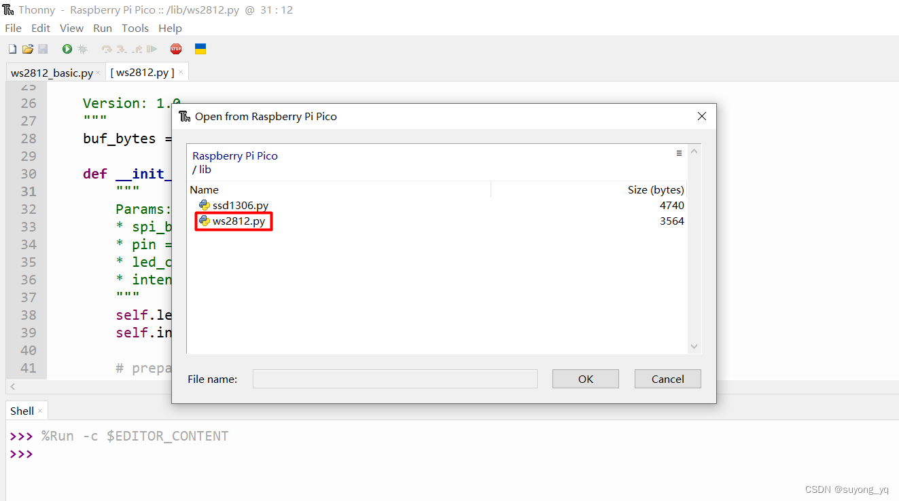This screenshot has width=899, height=501.
Task: Click the Open file folder icon
Action: click(x=28, y=49)
